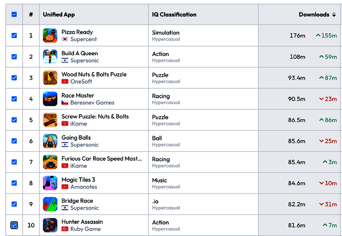Viewport: 342px width, 236px height.
Task: Deselect the Screw Puzzle row checkbox
Action: 14,120
